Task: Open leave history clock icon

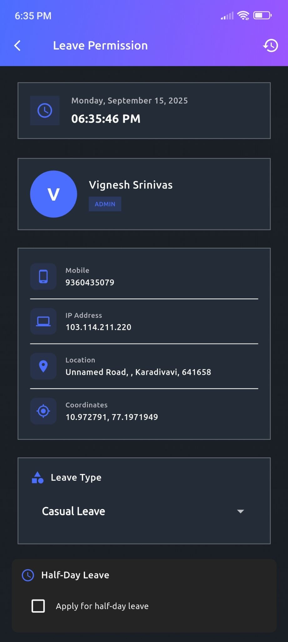Action: (270, 46)
